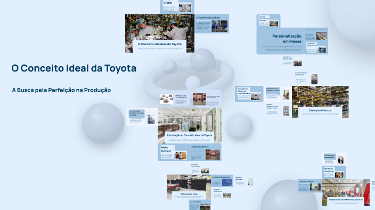The width and height of the screenshot is (375, 210).
Task: Open the 'O Conceito de Ideal da Toyota' factory-workers slide
Action: coord(160,33)
